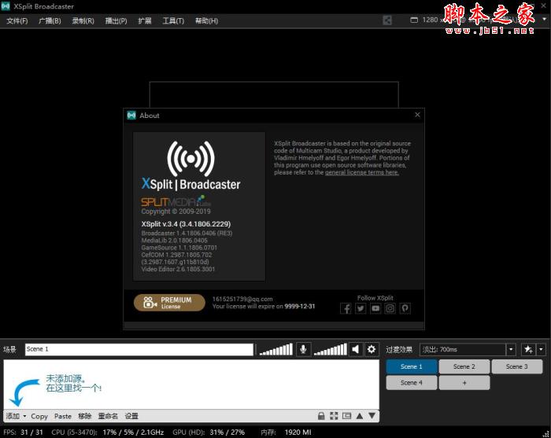Click the XSplit Broadcaster app icon in title bar
The image size is (551, 438).
coord(6,6)
